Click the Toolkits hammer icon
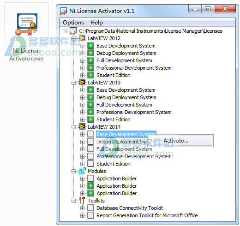 [82, 201]
